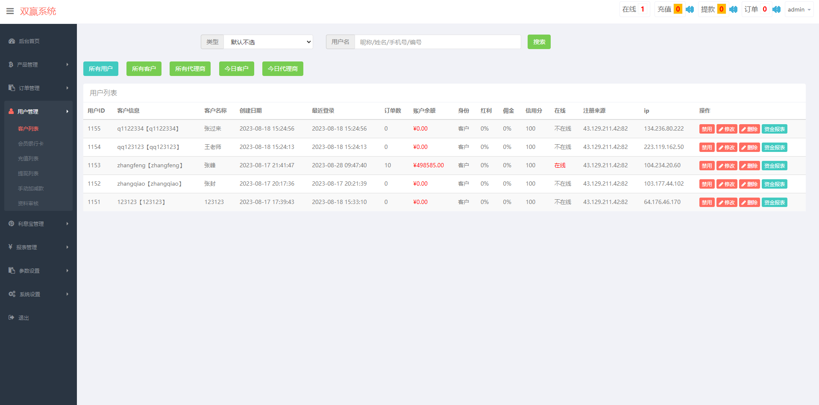Mute the recharge notification speaker icon
The width and height of the screenshot is (819, 405).
tap(690, 9)
